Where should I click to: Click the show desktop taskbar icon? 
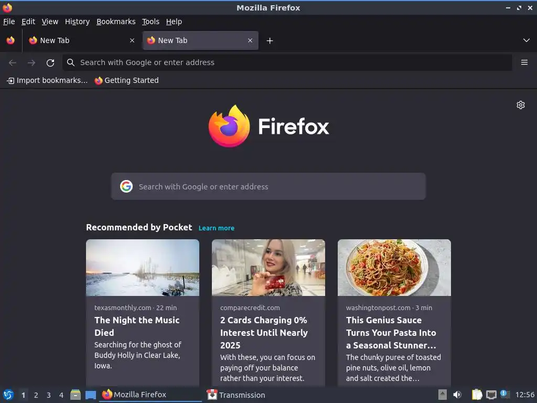coord(90,395)
